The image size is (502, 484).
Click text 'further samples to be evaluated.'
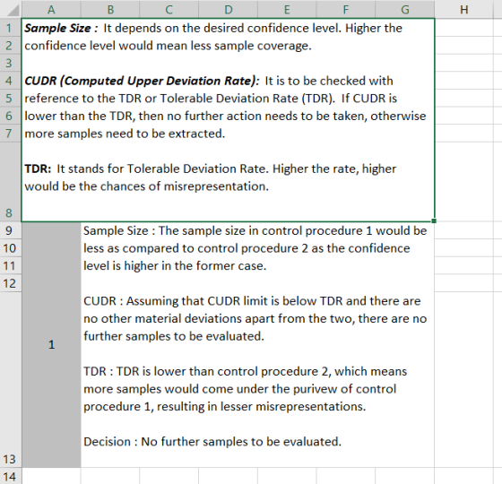[x=174, y=336]
